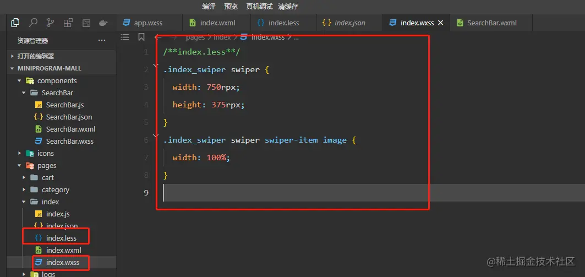Viewport: 585px width, 277px height.
Task: Open the Docker whale icon
Action: [x=103, y=23]
